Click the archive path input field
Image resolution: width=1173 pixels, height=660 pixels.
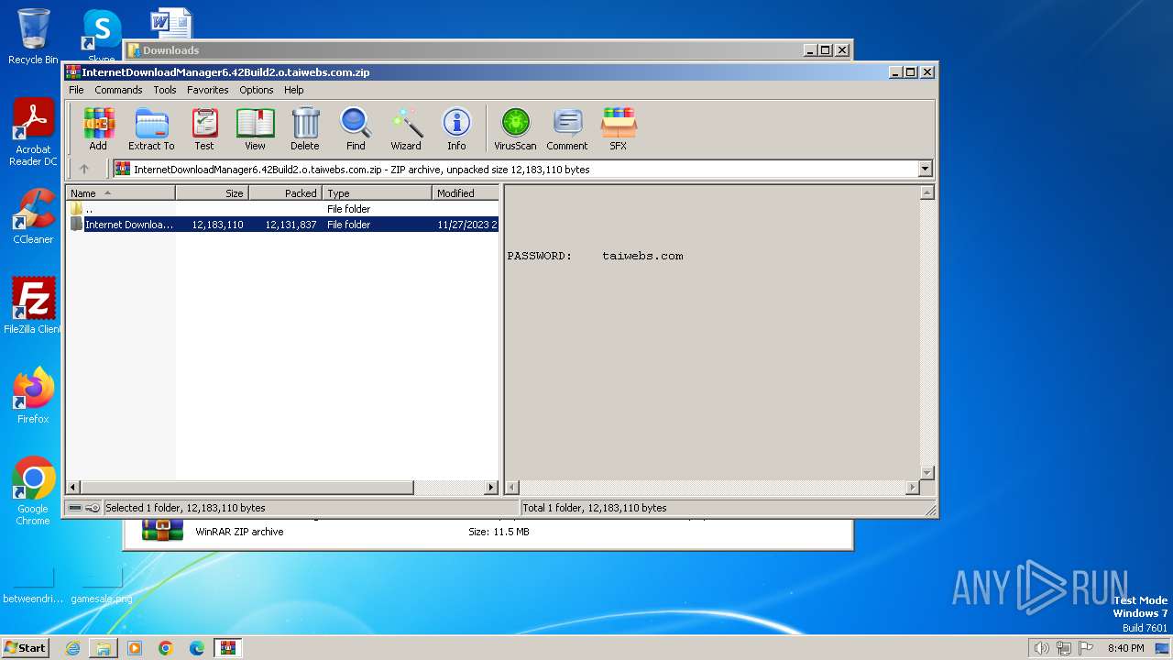click(x=516, y=169)
